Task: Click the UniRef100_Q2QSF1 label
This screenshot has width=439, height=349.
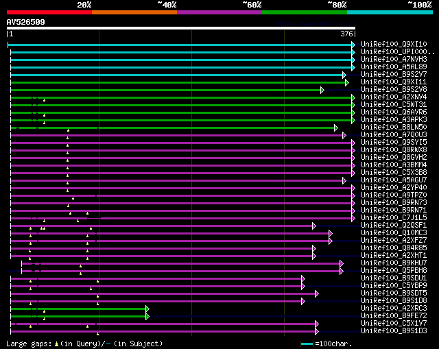Action: (394, 226)
